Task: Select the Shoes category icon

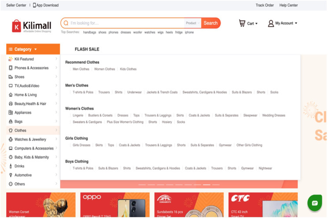Action: (11, 77)
